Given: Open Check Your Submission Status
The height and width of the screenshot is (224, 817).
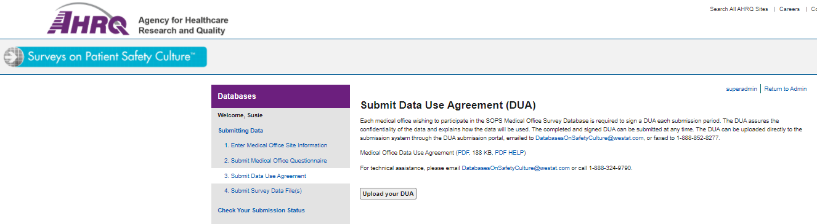Looking at the screenshot, I should pos(261,210).
